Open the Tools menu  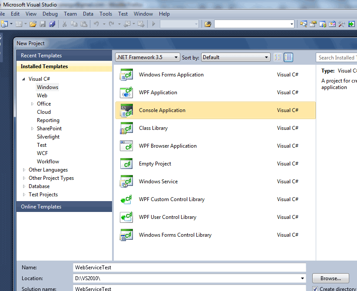coord(106,14)
